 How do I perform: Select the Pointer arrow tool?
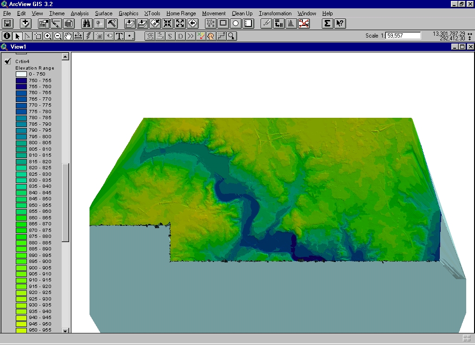[17, 36]
